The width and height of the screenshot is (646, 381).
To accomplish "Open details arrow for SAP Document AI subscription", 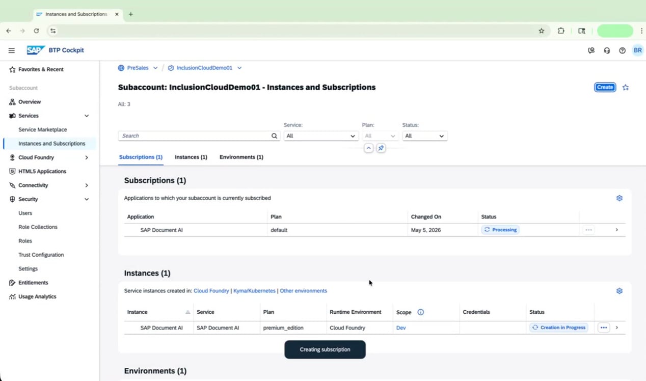I will click(617, 230).
